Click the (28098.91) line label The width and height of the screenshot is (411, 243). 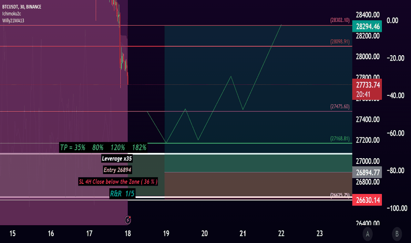point(340,42)
